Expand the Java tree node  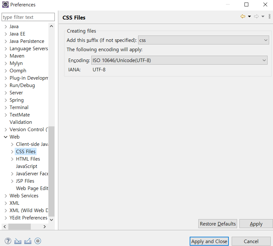coord(6,27)
